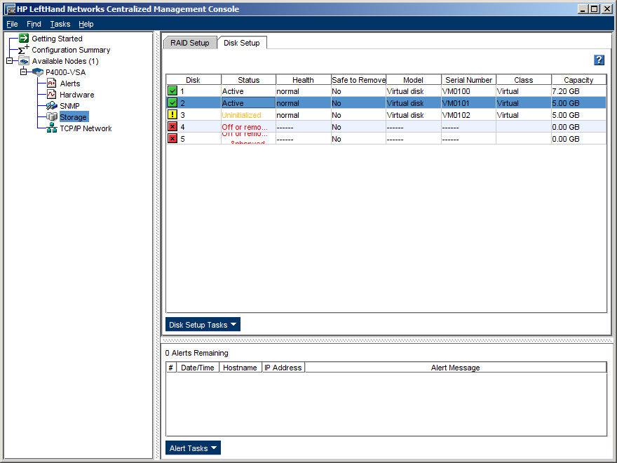Screen dimensions: 617x463
Task: Click yellow warning icon for disk 3
Action: [172, 115]
